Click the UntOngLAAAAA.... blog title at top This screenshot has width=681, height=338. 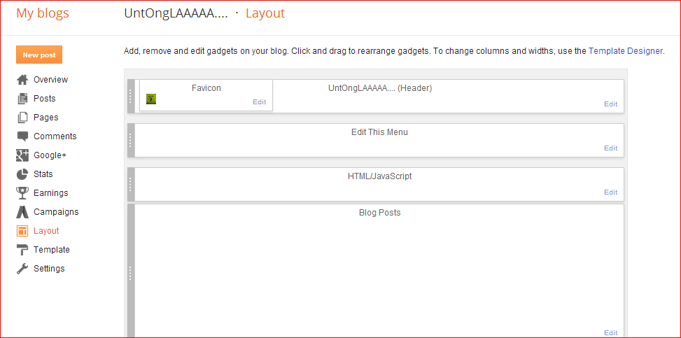click(x=176, y=13)
